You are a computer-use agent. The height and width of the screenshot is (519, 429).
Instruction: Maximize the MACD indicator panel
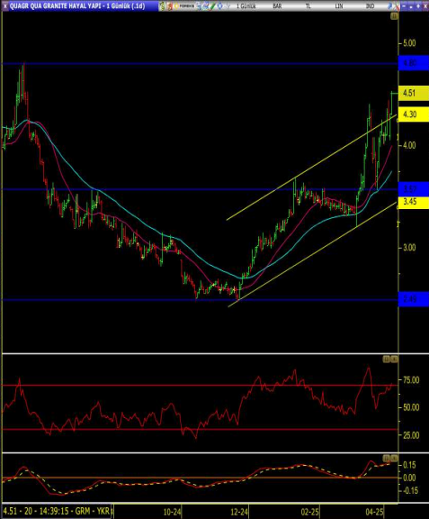tap(386, 459)
